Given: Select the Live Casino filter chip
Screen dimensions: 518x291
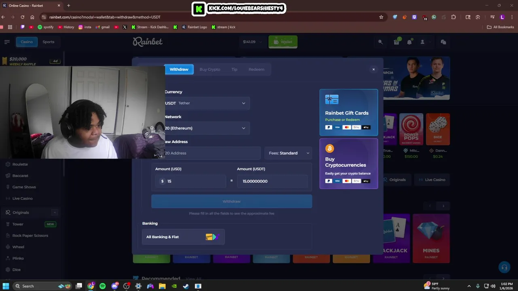Looking at the screenshot, I should [431, 179].
